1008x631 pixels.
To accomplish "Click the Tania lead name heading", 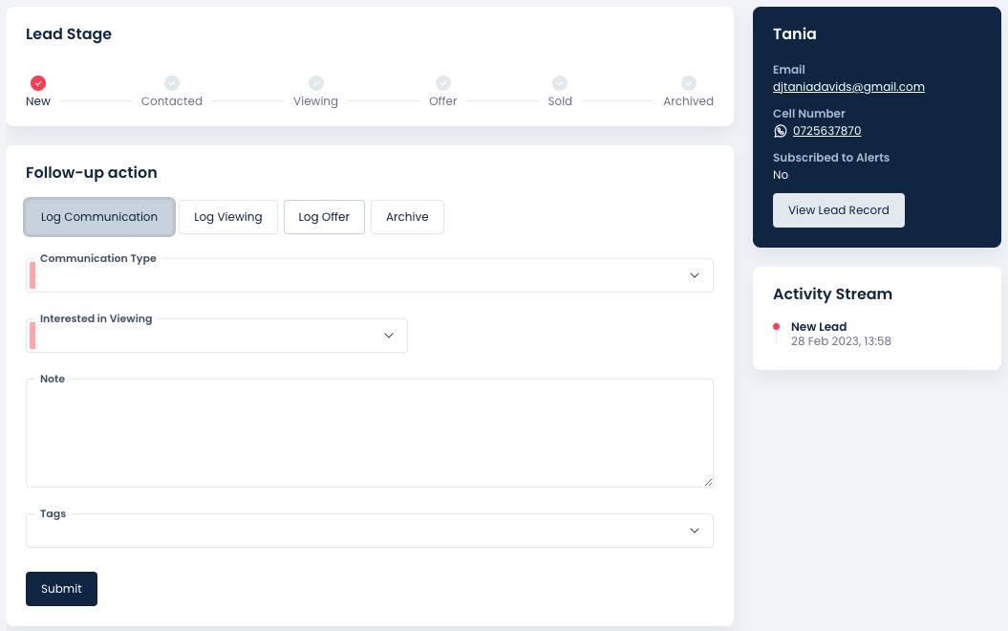I will point(795,34).
